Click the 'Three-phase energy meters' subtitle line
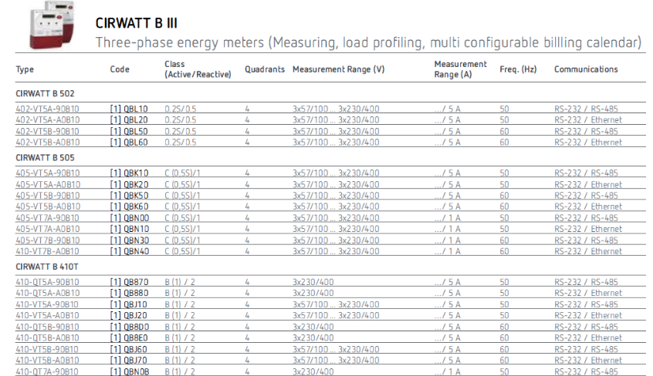 [x=368, y=42]
